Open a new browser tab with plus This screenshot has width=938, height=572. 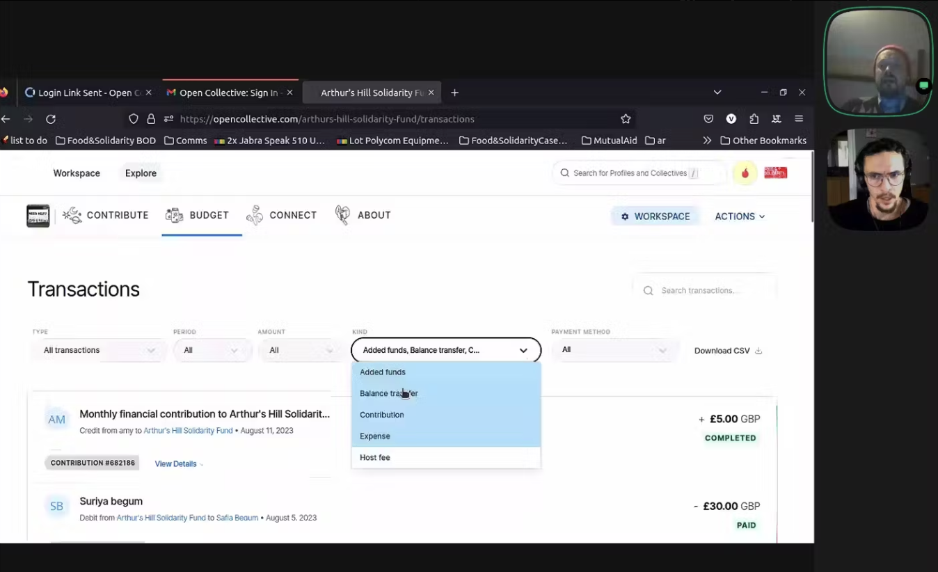click(x=454, y=93)
